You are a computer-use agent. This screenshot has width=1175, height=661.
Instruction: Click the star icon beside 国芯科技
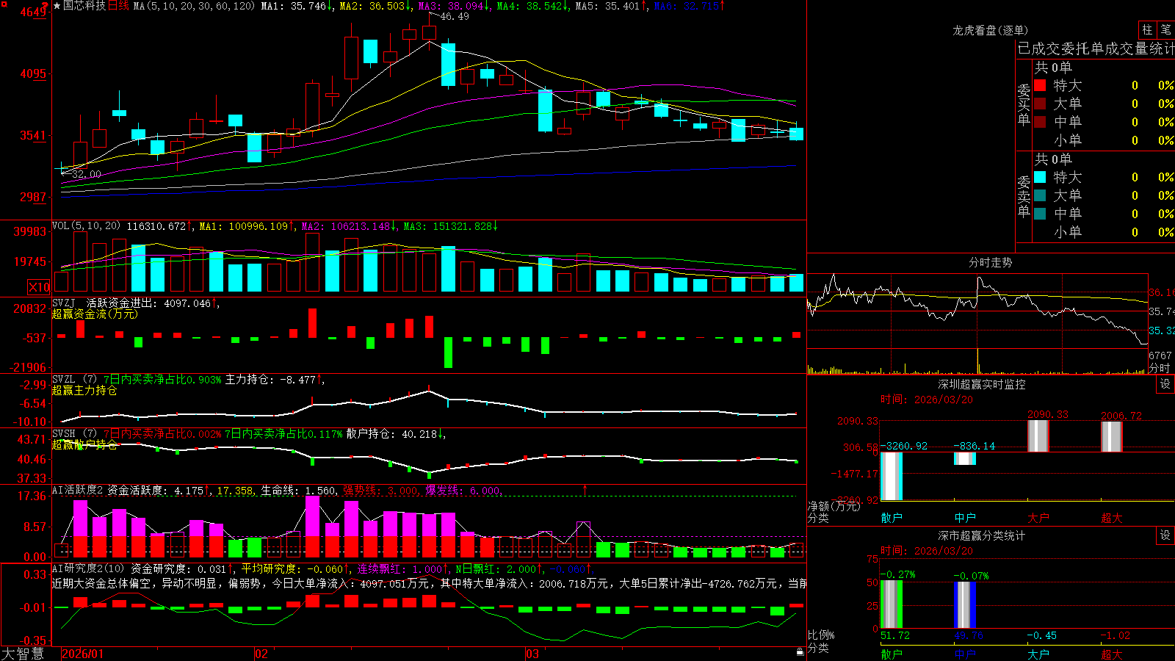(x=57, y=6)
